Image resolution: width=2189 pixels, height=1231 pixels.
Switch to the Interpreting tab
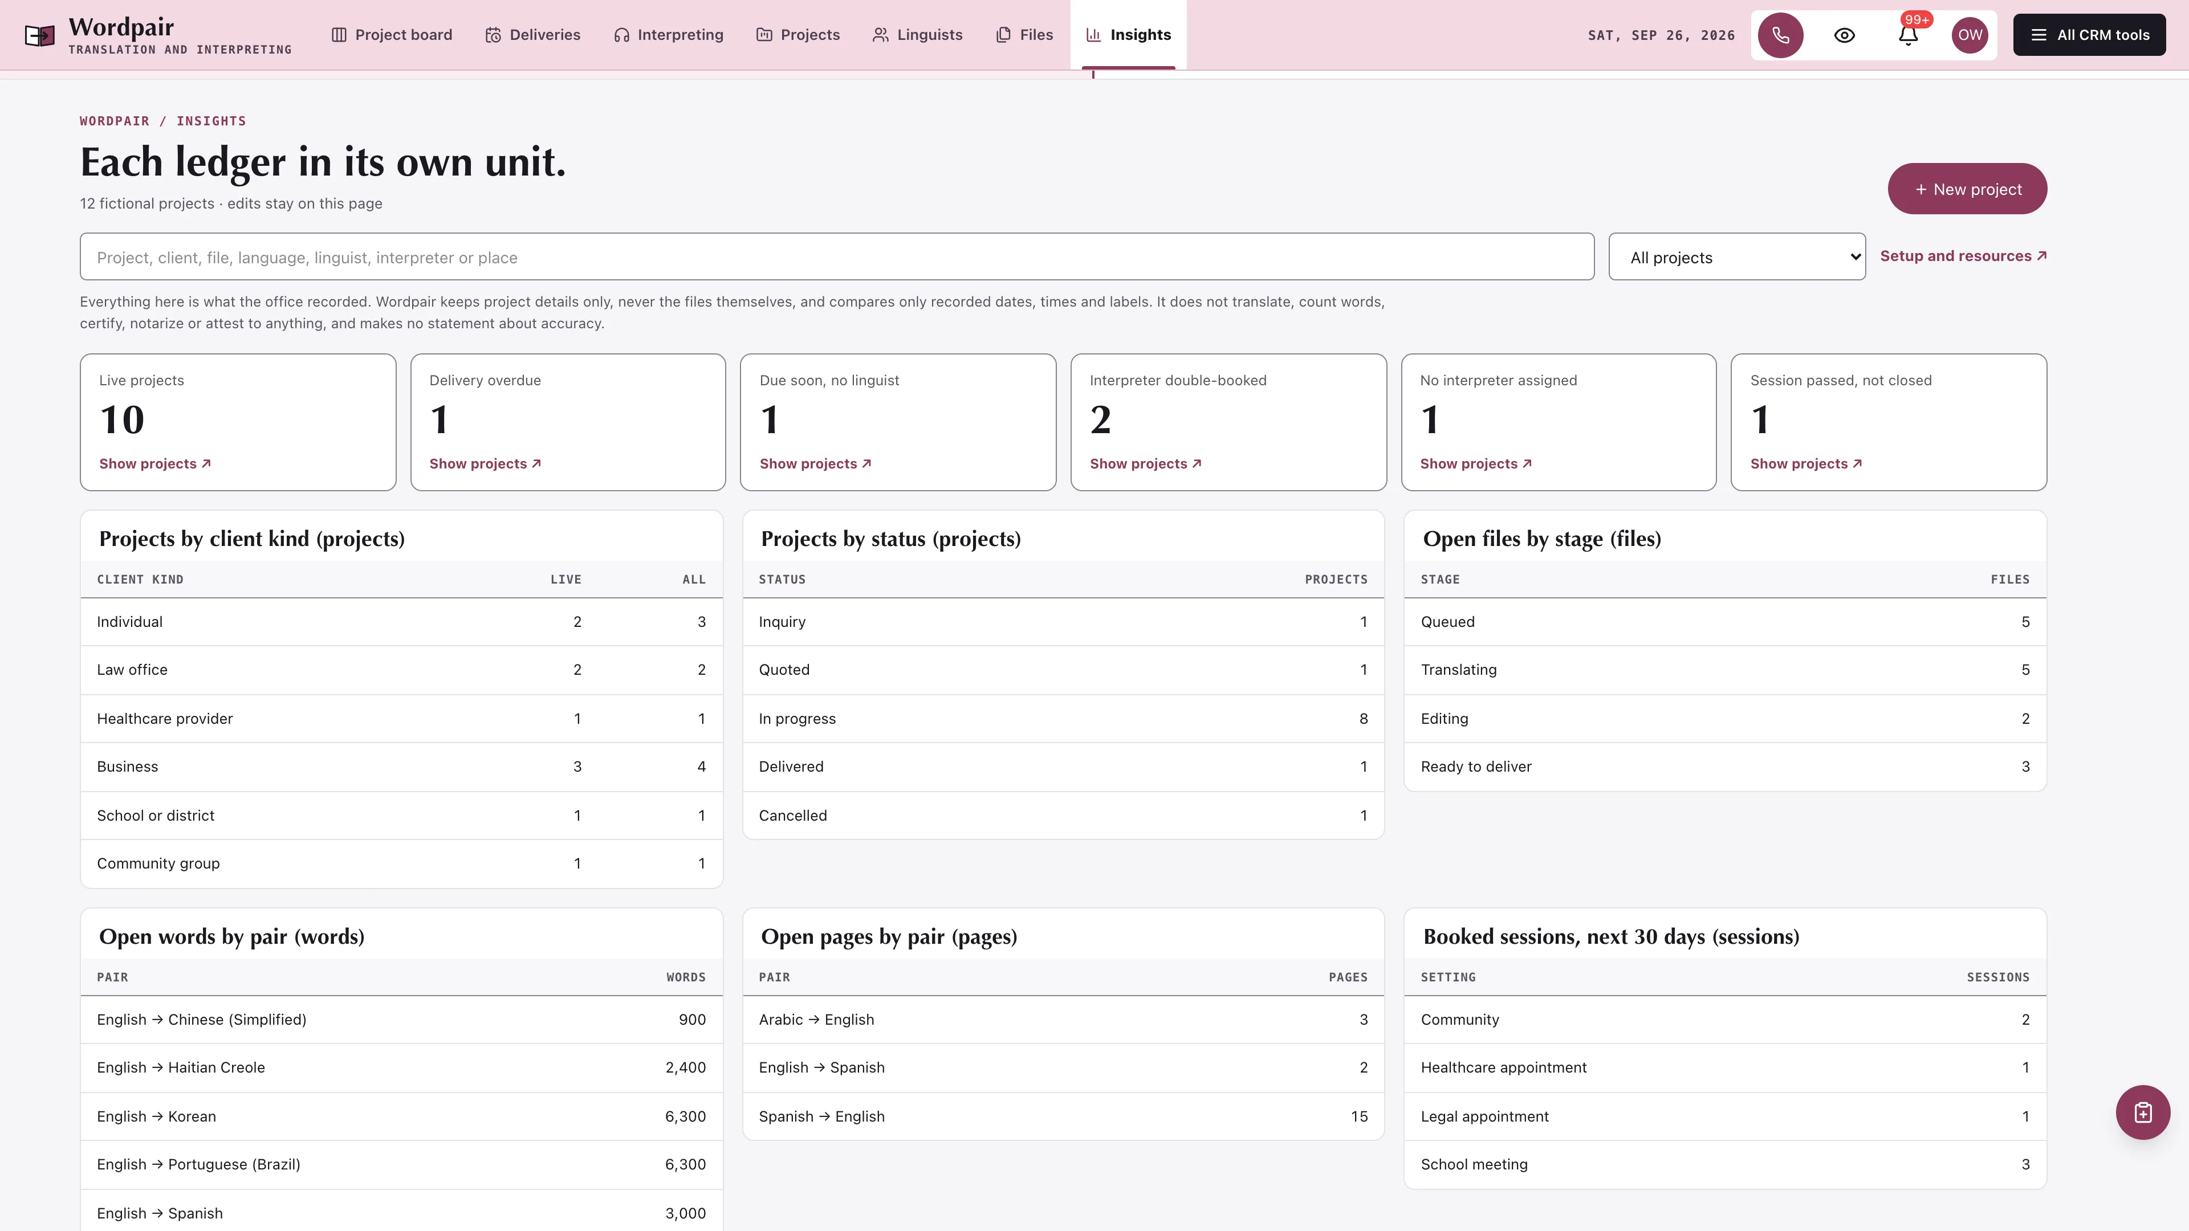[669, 35]
